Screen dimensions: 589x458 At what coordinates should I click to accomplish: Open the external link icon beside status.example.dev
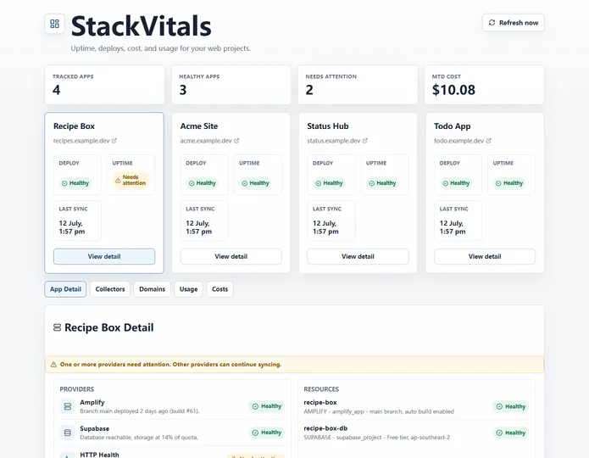(364, 141)
